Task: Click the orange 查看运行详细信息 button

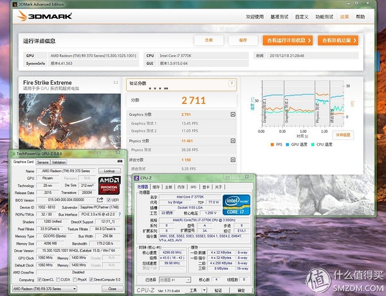Action: tap(288, 40)
